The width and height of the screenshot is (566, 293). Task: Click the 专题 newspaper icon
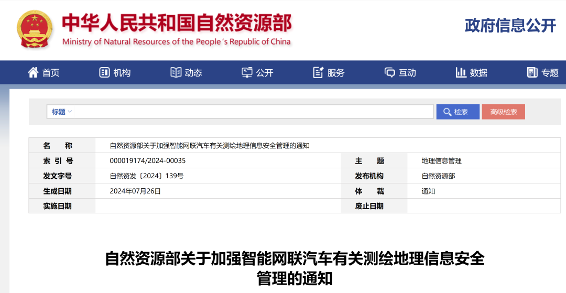tap(532, 72)
